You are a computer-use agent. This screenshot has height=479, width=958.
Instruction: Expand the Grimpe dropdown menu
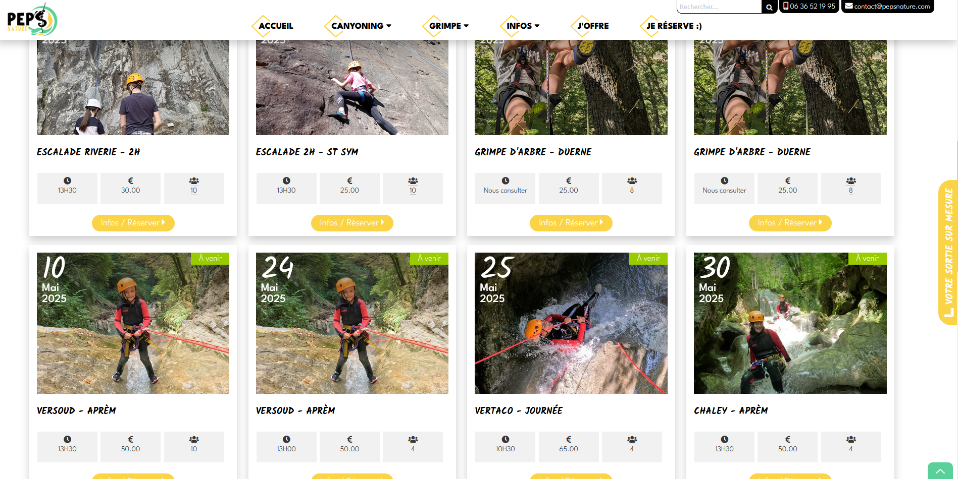pos(449,26)
